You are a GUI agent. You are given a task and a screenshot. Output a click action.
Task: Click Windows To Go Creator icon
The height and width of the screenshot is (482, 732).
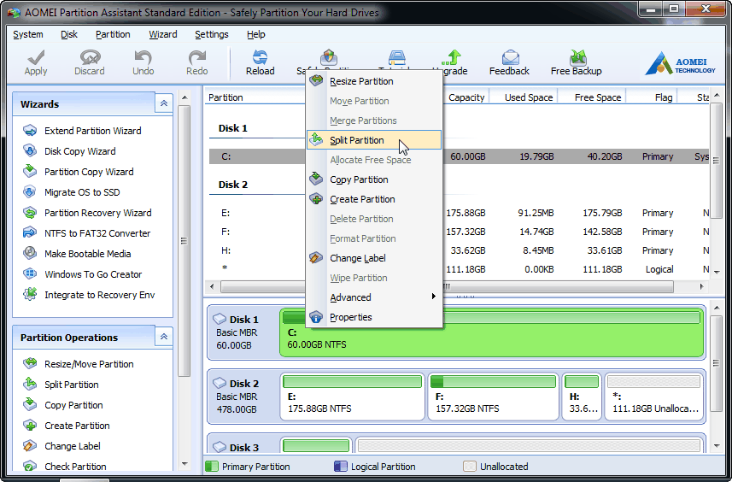click(30, 273)
